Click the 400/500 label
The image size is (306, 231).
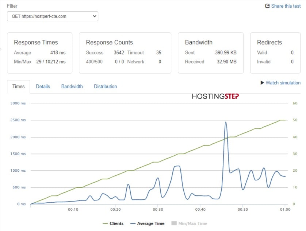point(94,62)
